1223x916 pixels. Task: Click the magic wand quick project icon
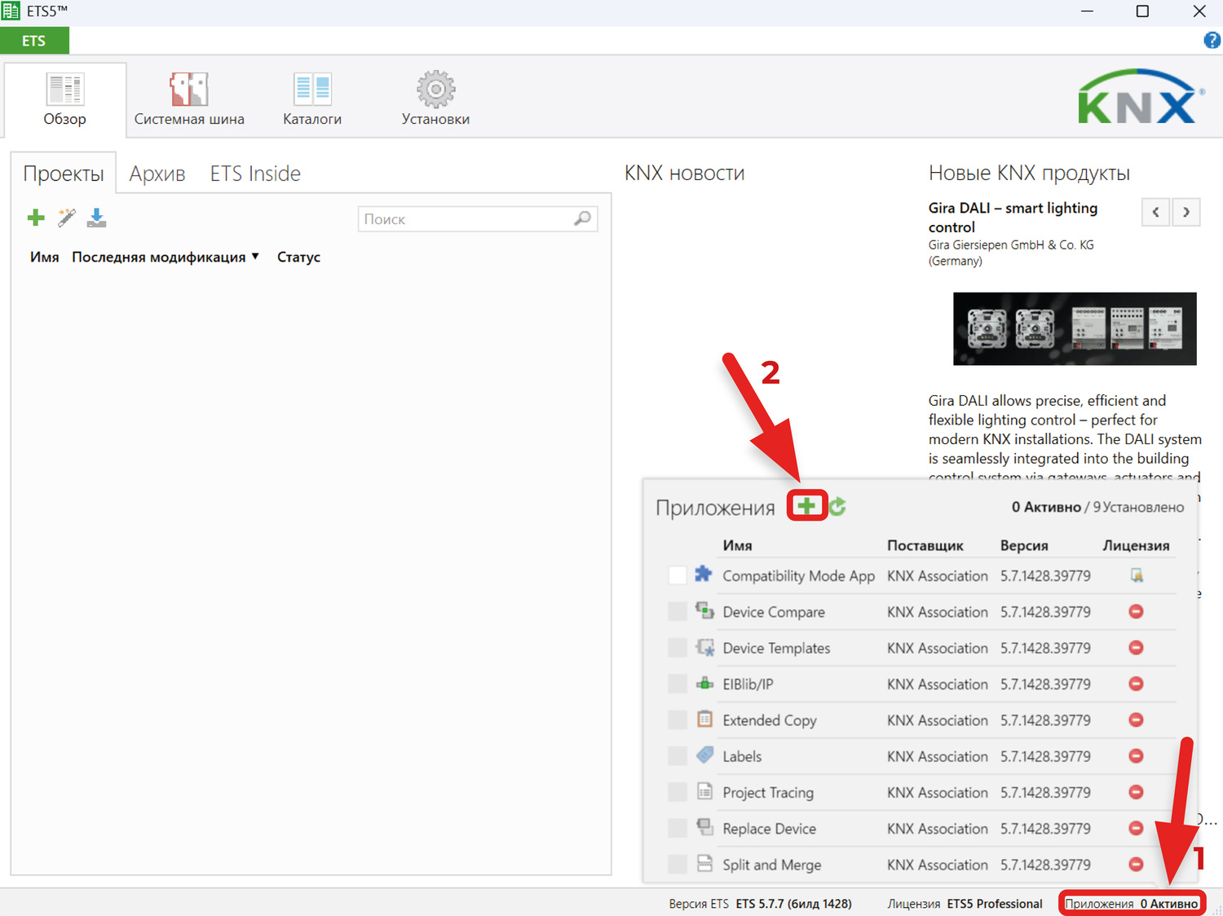tap(67, 218)
